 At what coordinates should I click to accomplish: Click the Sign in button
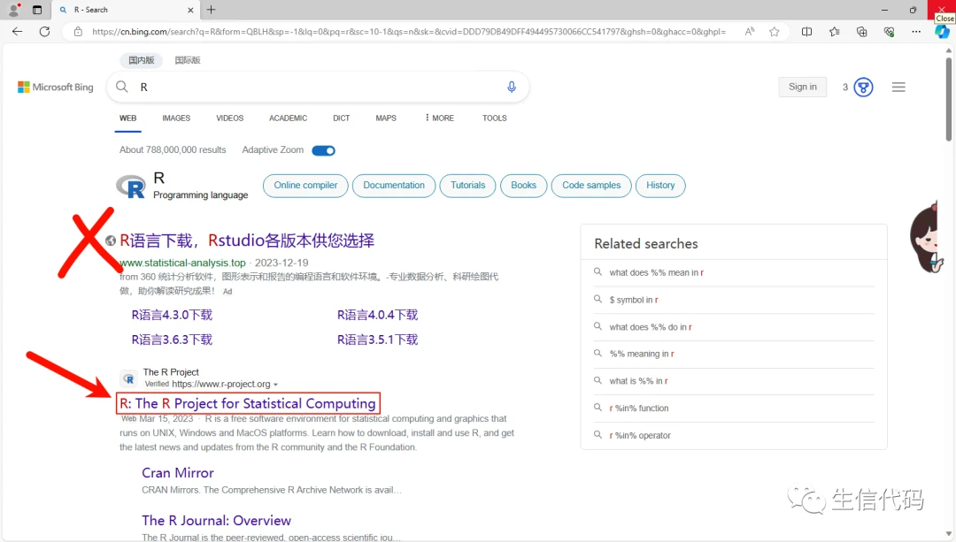click(x=802, y=87)
